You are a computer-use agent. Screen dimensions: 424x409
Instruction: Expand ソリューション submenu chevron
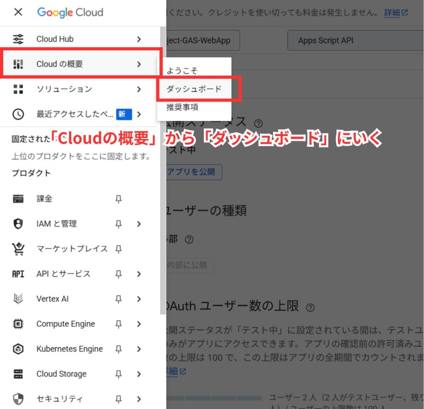(x=139, y=89)
